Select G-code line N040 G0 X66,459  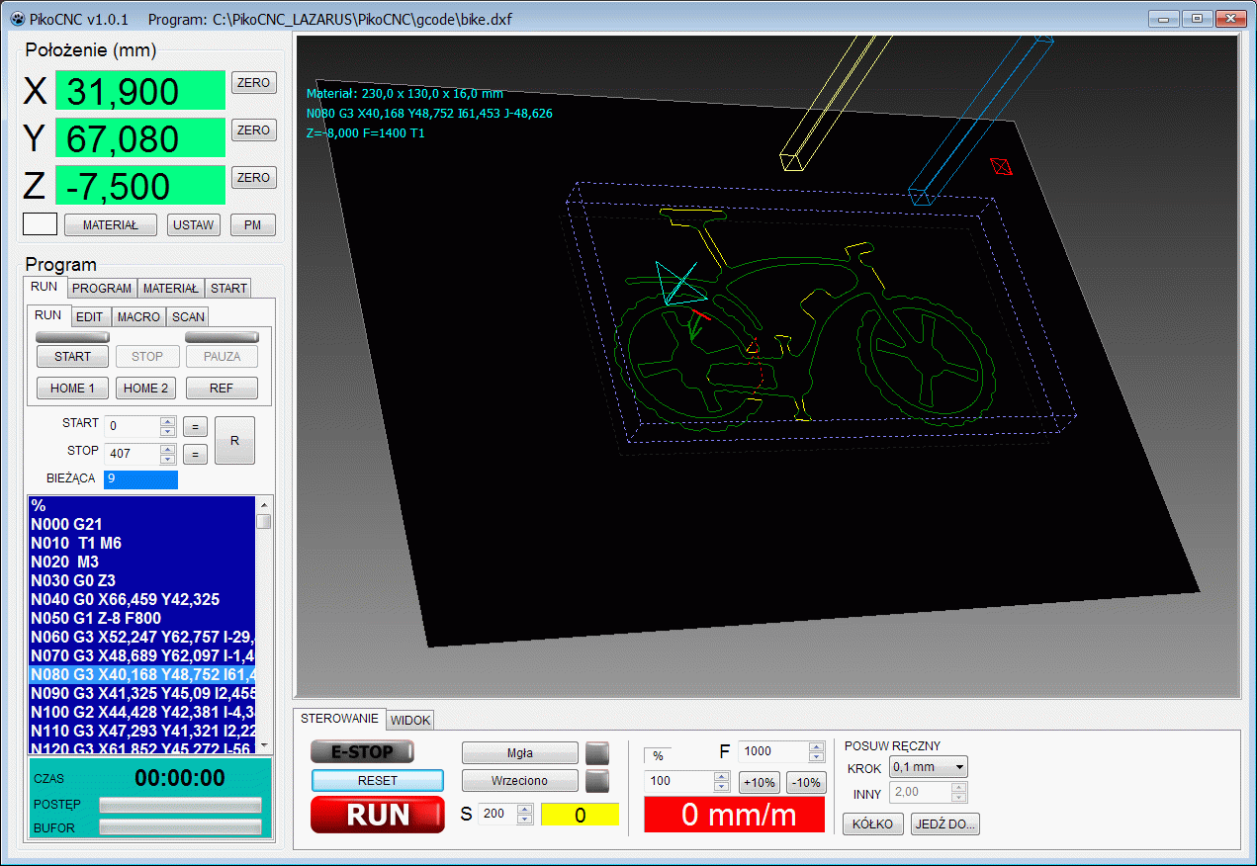coord(142,600)
